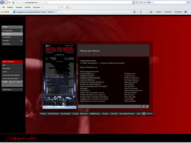This screenshot has width=191, height=143.
Task: Open the File menu
Action: (x=4, y=7)
